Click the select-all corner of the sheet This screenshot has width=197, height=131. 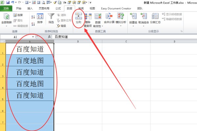click(3, 41)
